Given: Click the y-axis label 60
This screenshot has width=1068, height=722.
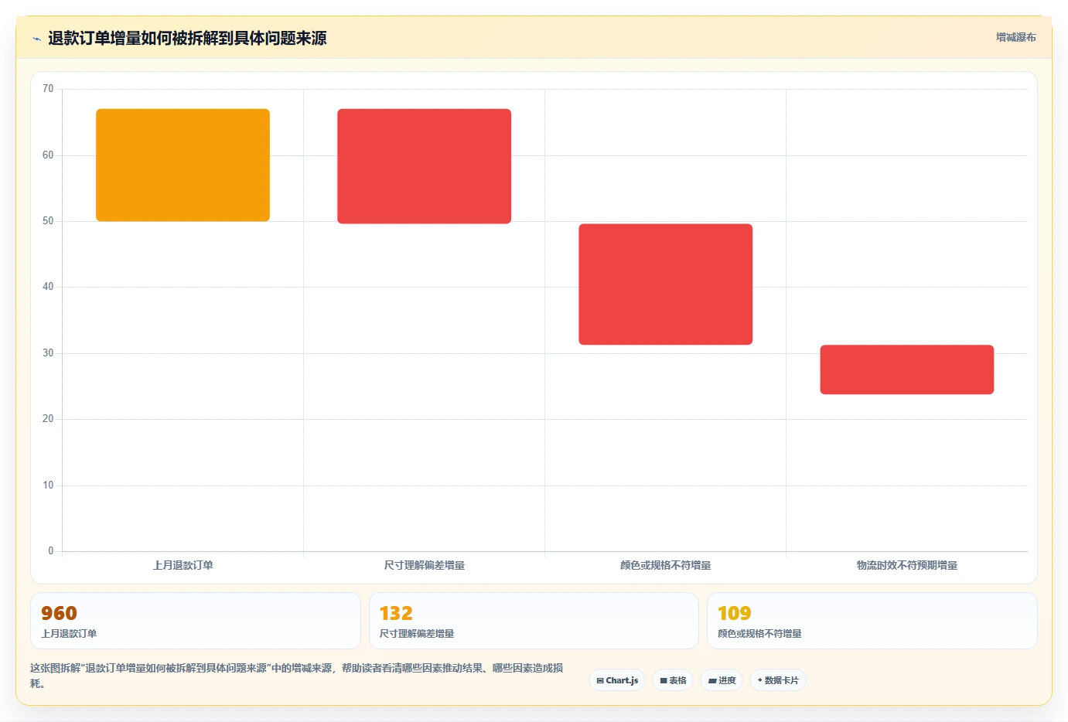Looking at the screenshot, I should point(48,155).
